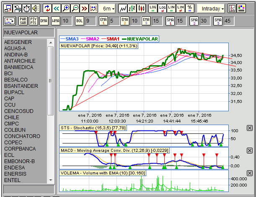Select COPEC in the stock list
This screenshot has height=197, width=256.
click(x=25, y=143)
